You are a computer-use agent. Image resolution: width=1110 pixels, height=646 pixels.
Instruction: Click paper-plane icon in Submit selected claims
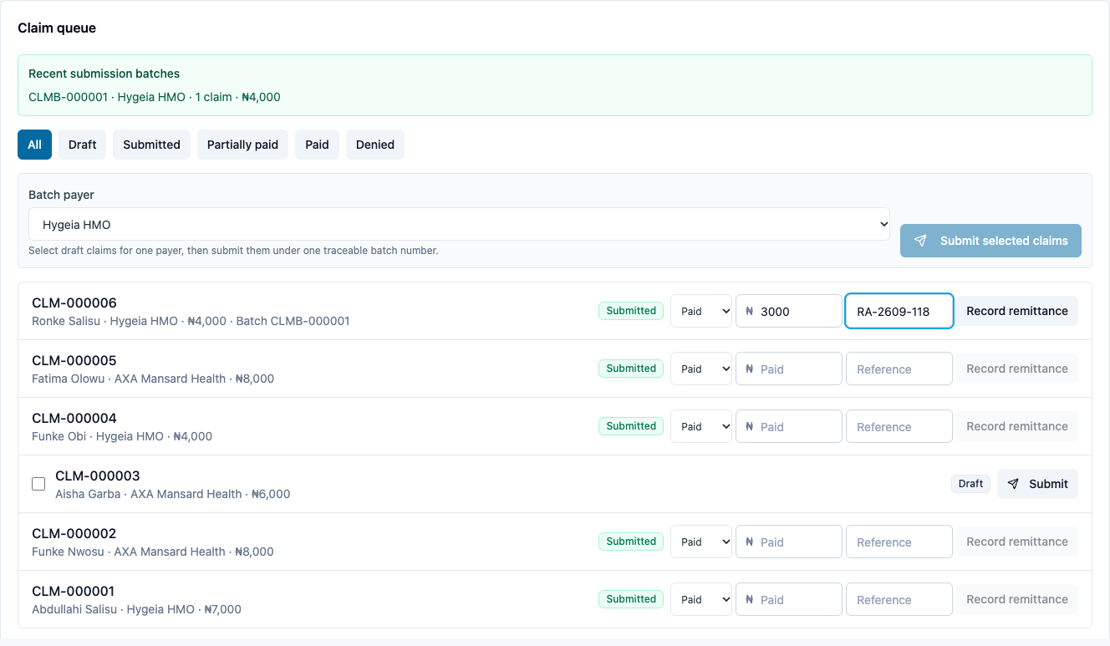[920, 241]
